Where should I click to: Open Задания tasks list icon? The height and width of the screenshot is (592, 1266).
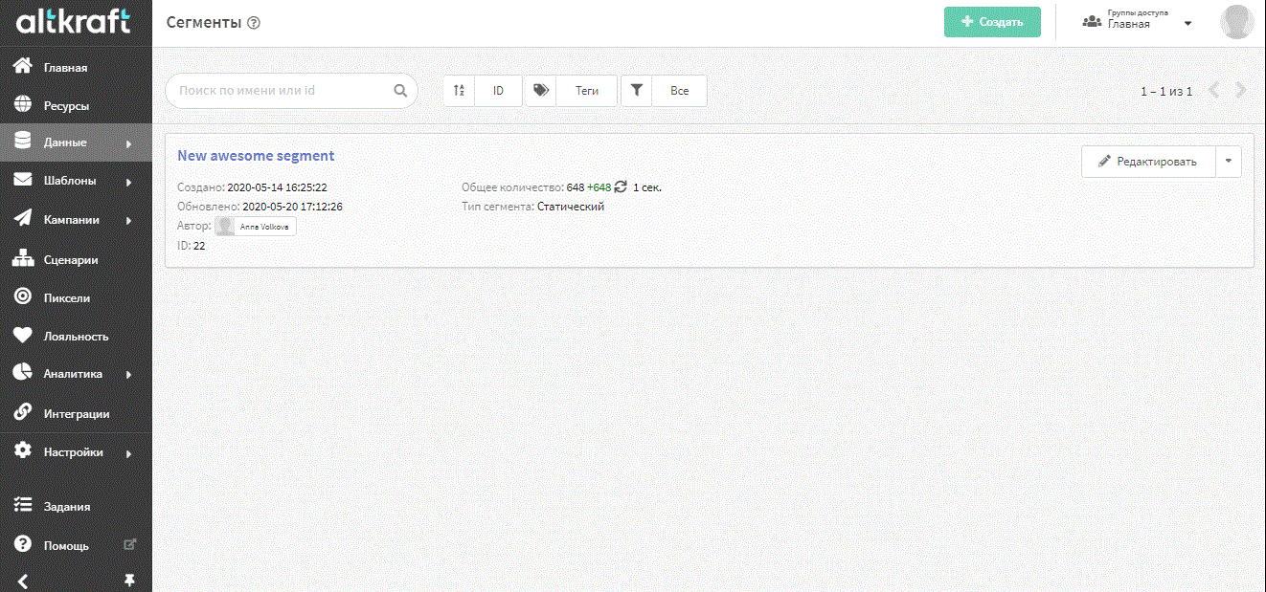click(24, 506)
